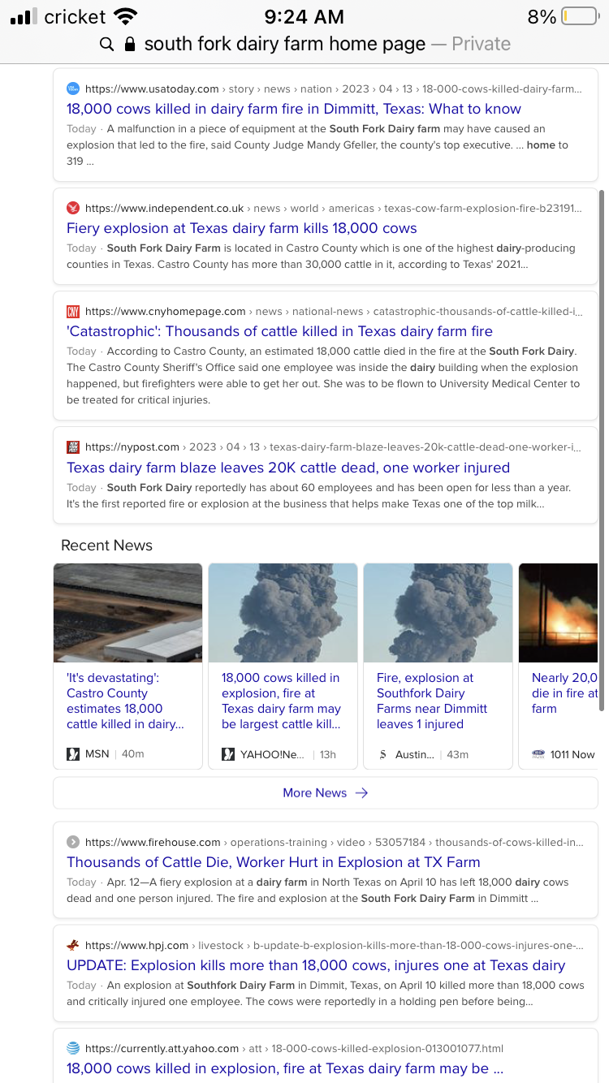Tap the USA Today favicon
This screenshot has width=609, height=1083.
click(73, 88)
